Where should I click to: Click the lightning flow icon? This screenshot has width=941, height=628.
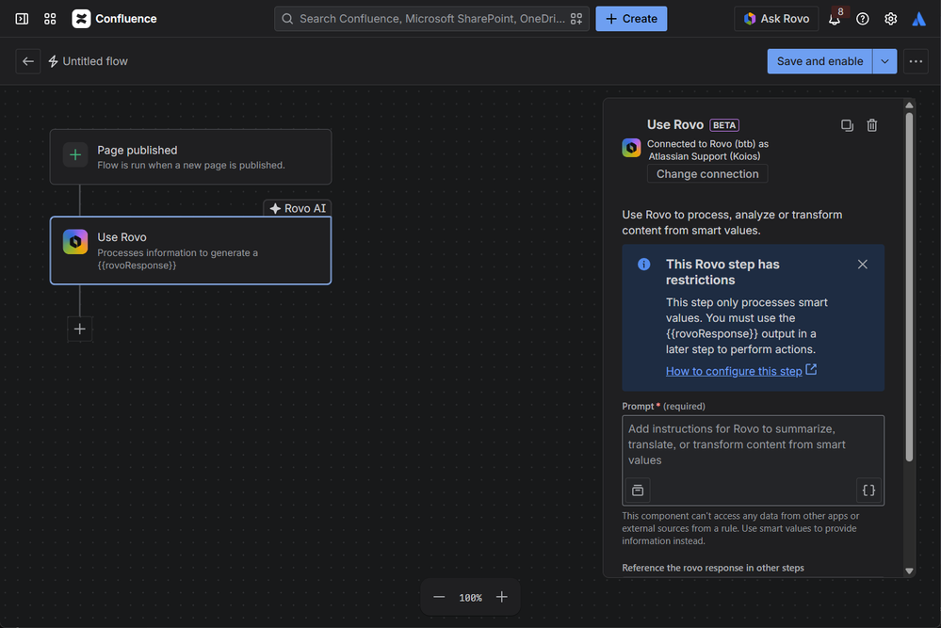click(x=53, y=61)
